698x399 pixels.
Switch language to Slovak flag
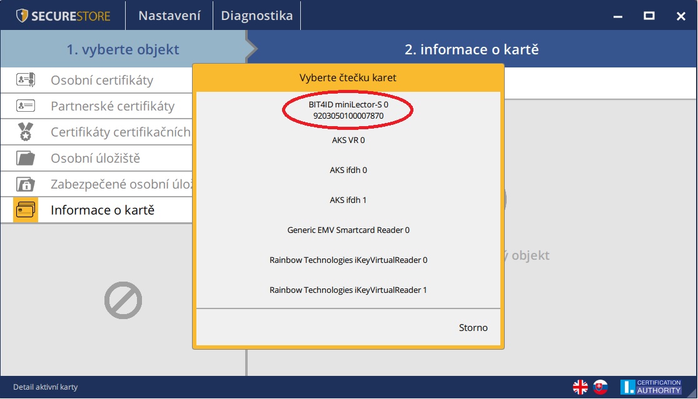coord(600,387)
